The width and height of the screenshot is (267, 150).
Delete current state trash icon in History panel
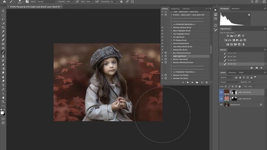pos(262,68)
